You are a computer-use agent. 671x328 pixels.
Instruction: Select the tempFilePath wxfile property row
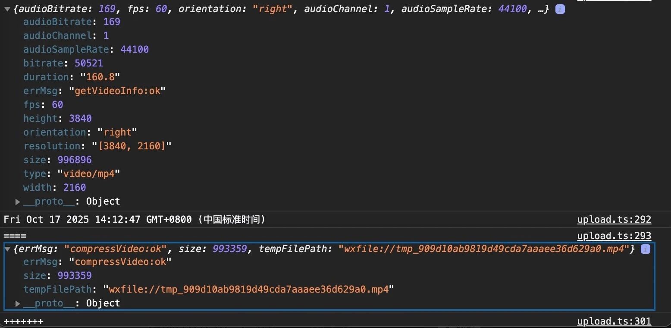[209, 289]
